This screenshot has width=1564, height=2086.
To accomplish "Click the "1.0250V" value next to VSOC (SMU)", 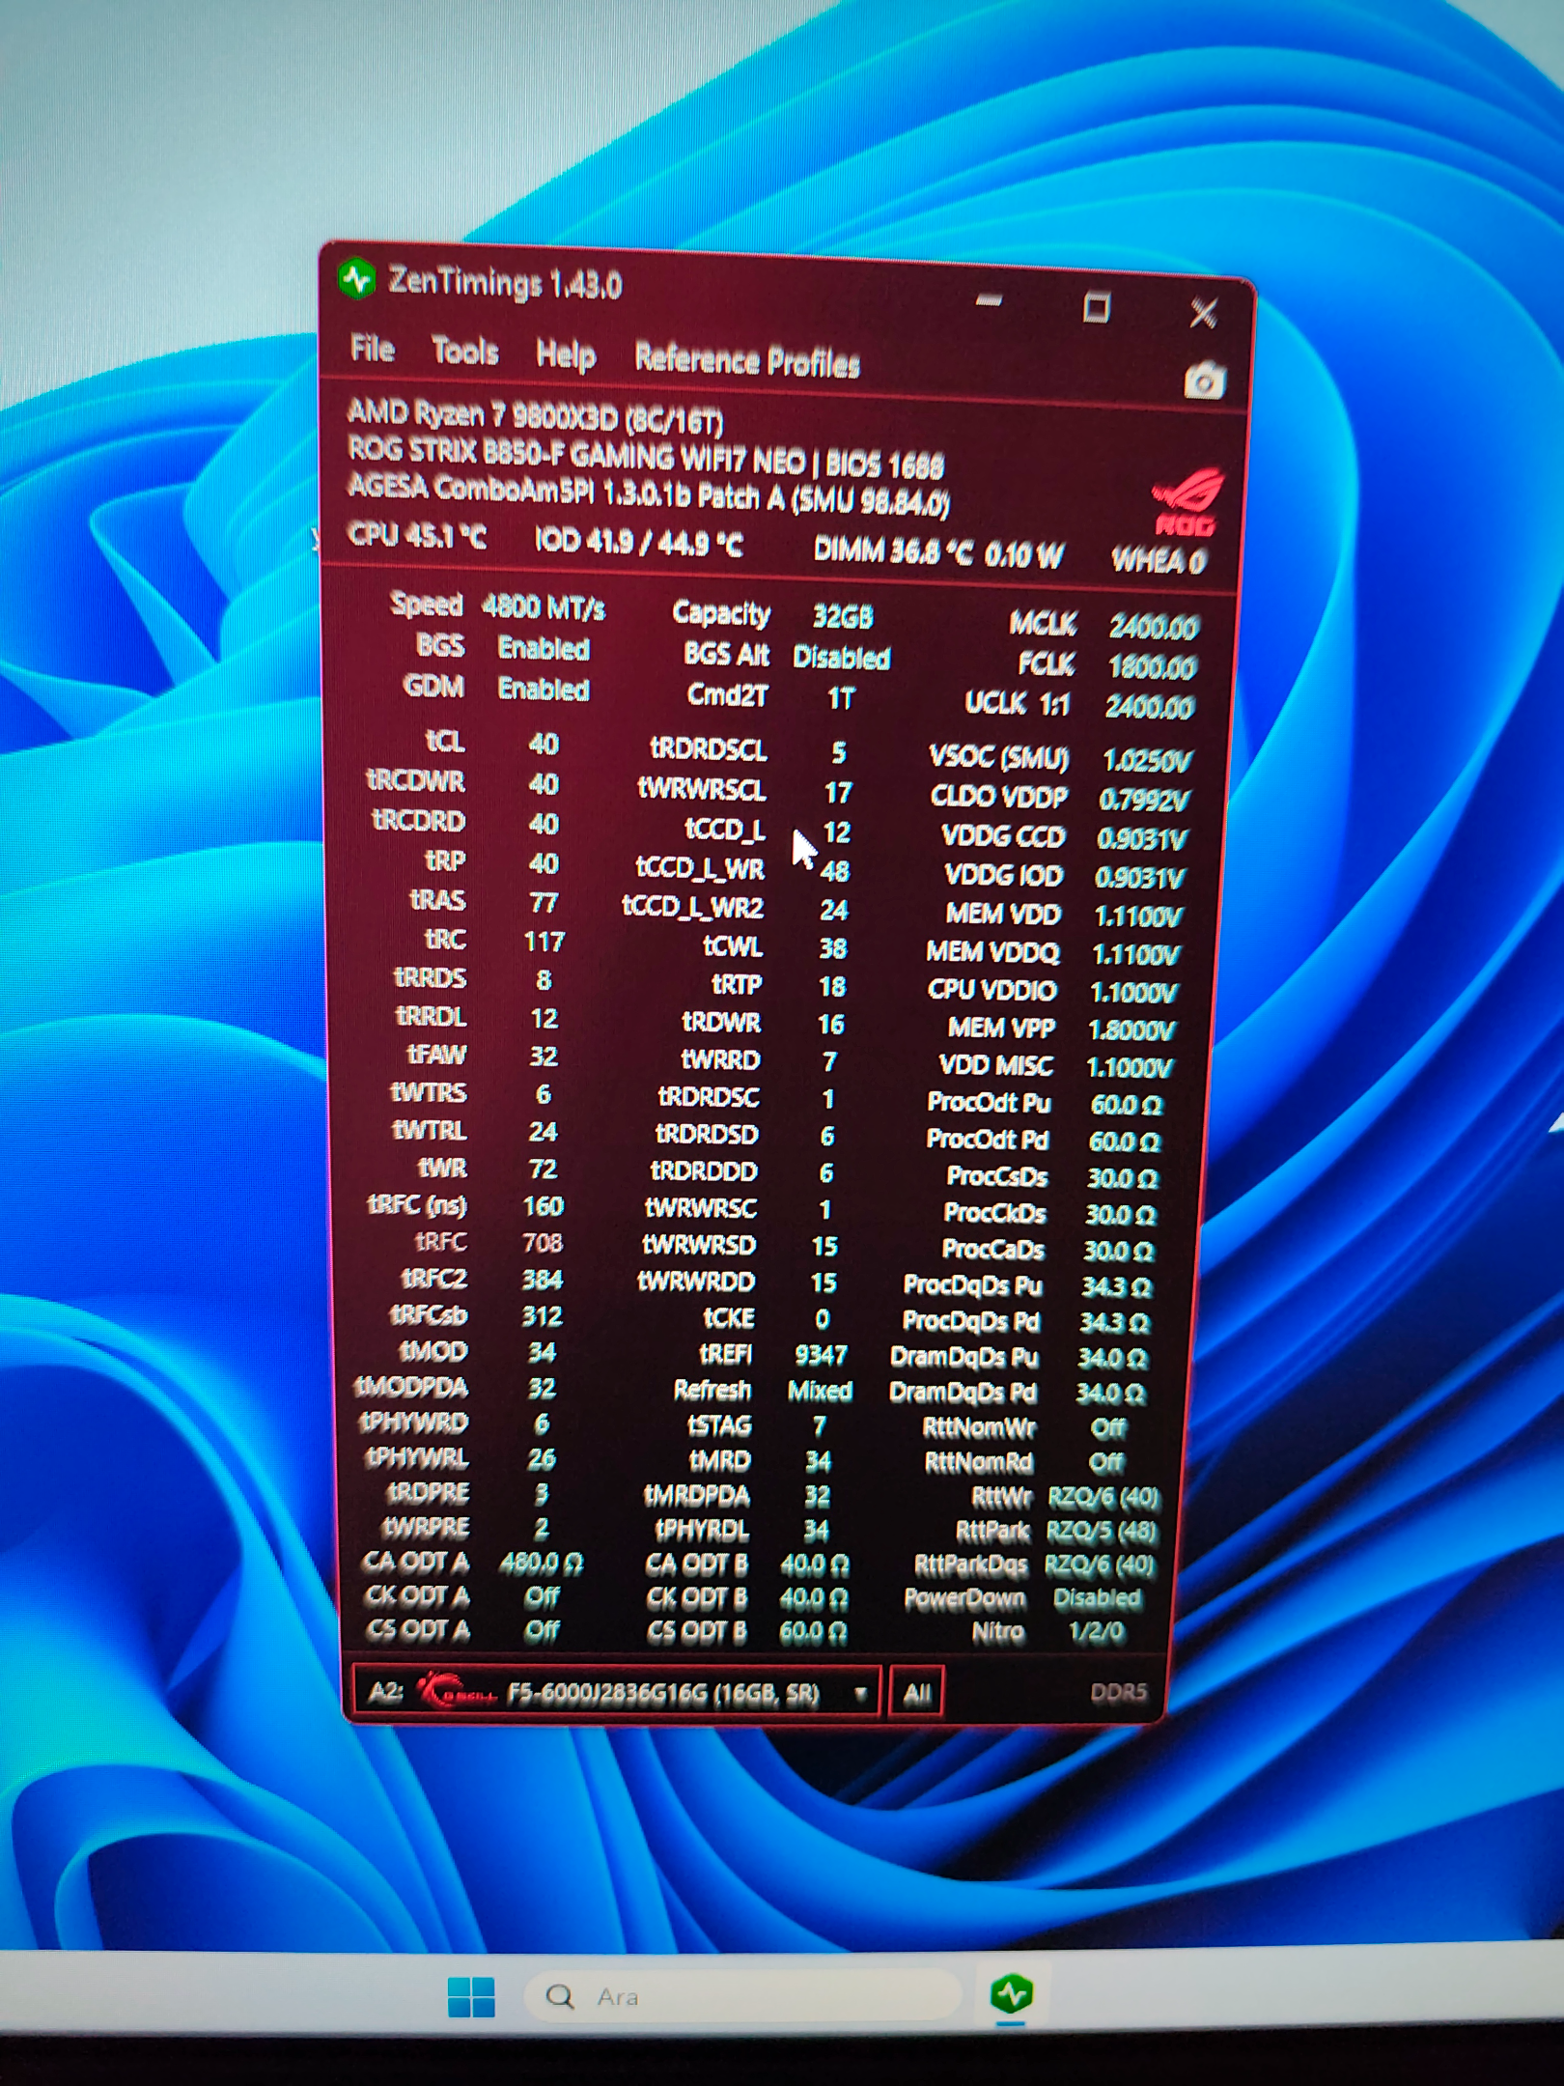I will (x=1148, y=761).
